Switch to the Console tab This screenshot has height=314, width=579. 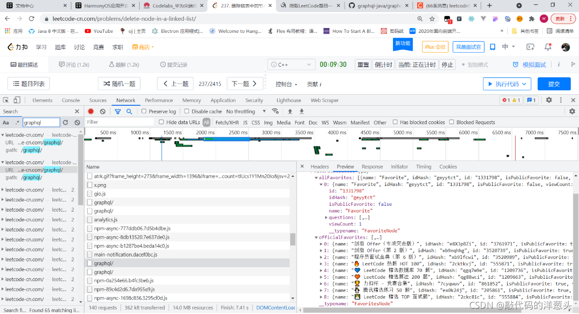tap(71, 100)
